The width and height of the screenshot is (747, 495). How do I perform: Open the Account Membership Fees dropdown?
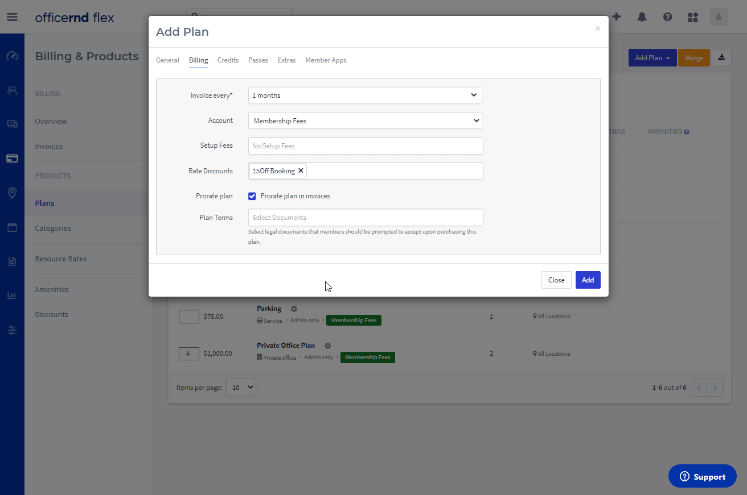(x=365, y=120)
